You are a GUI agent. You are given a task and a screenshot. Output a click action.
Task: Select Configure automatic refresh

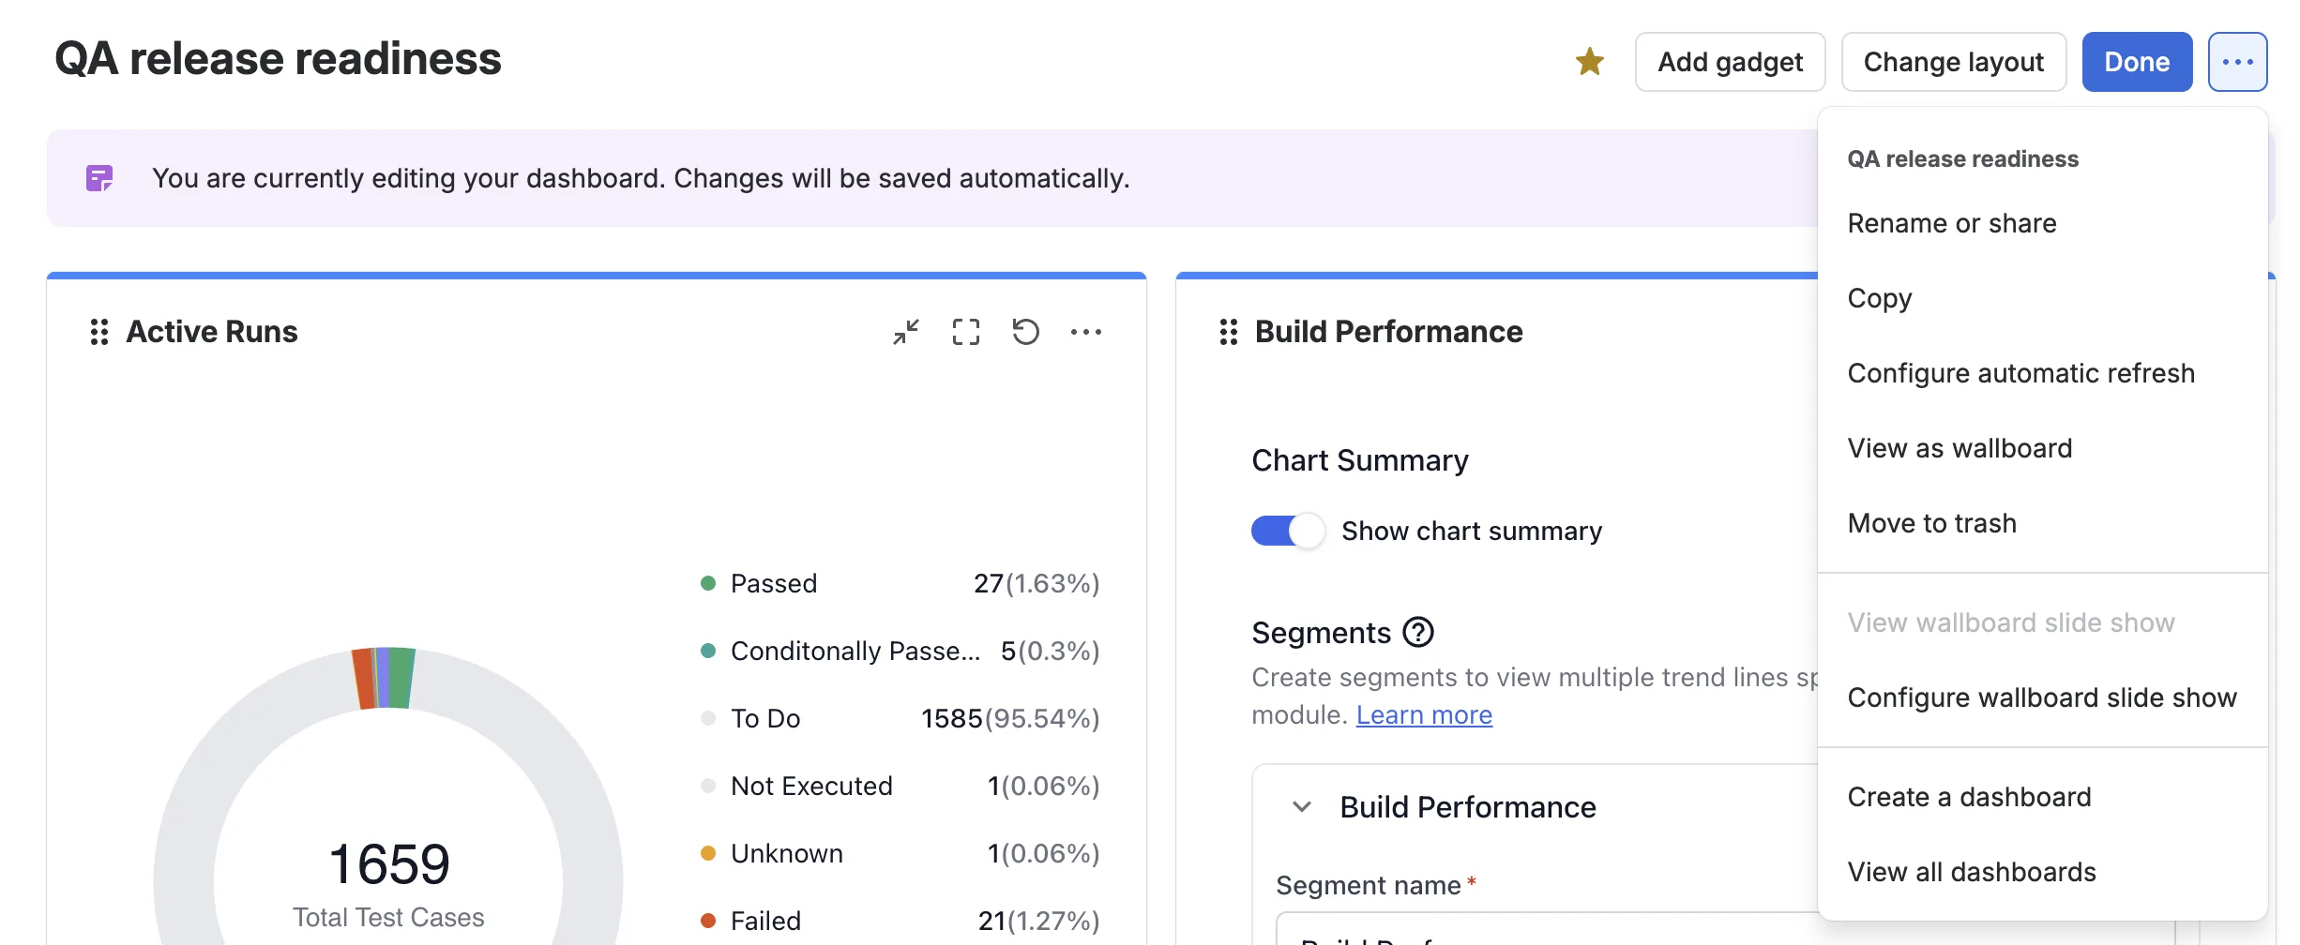(x=2042, y=373)
